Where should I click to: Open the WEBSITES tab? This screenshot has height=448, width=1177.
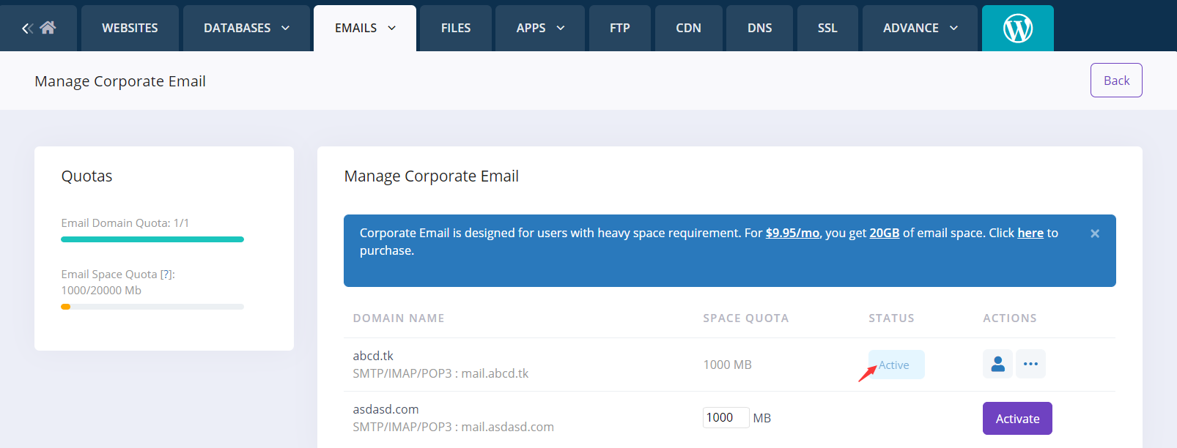(x=130, y=29)
